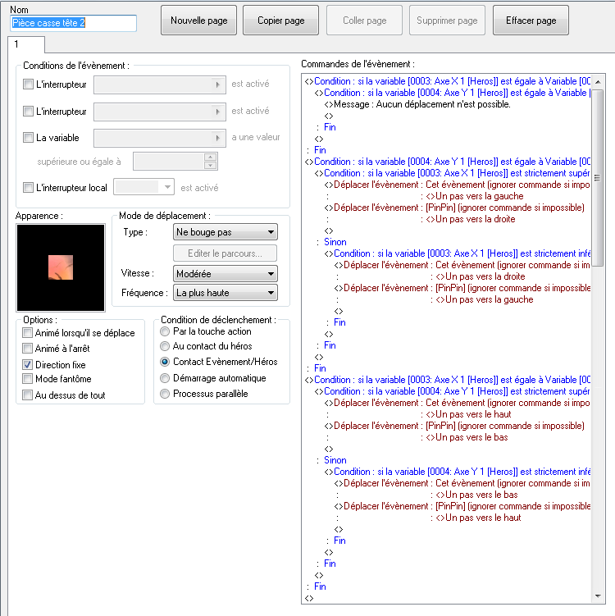Select the first Condition Axe X 1 line

pyautogui.click(x=448, y=81)
